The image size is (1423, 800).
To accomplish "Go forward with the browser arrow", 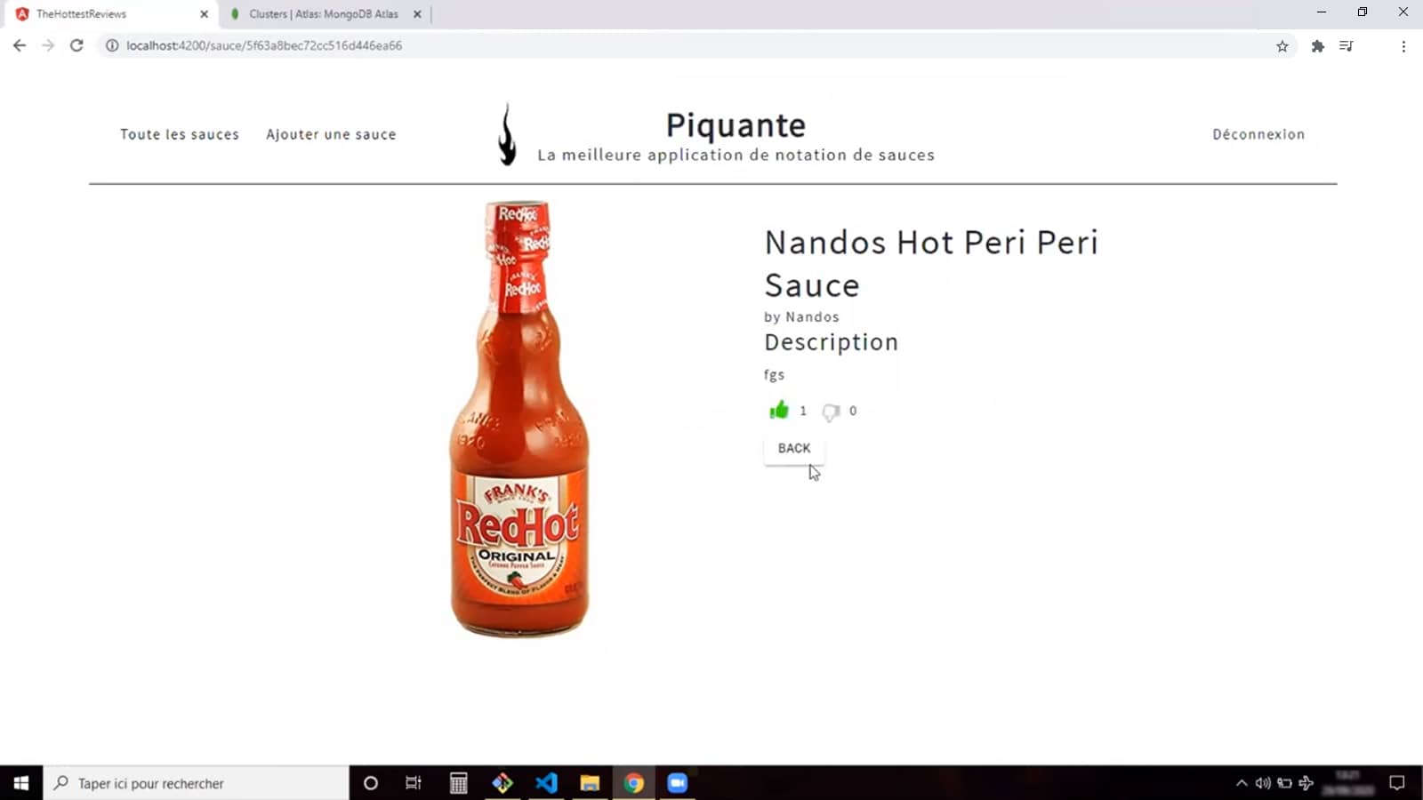I will [48, 45].
